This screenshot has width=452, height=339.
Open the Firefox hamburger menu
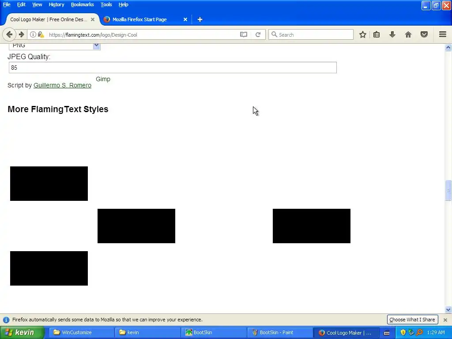[443, 34]
